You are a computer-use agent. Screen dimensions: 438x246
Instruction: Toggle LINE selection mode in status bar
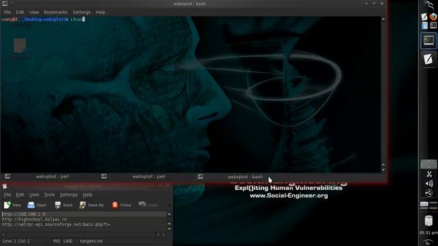click(x=68, y=241)
